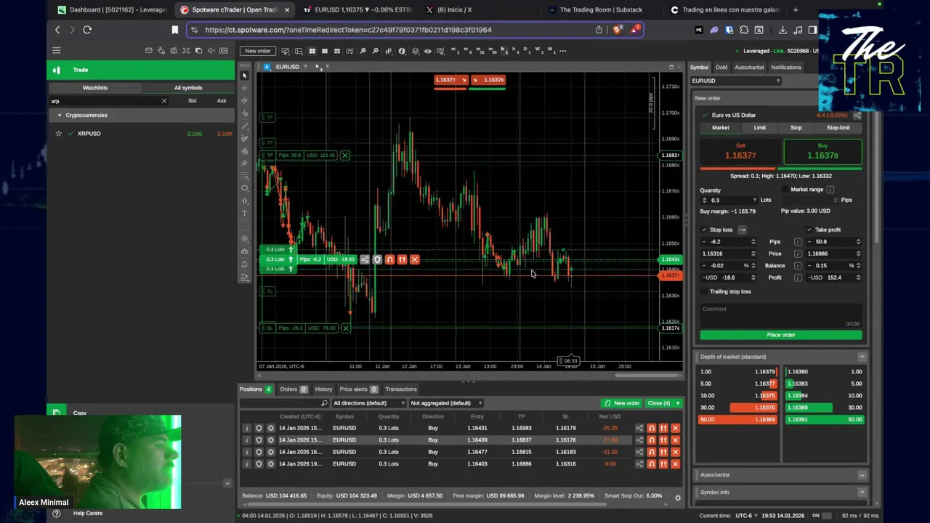Enable the Market range checkbox
The width and height of the screenshot is (930, 523).
tap(785, 190)
